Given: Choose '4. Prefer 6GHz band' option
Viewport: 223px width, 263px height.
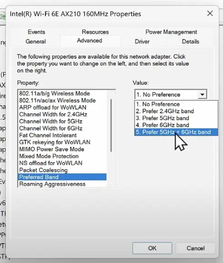Looking at the screenshot, I should tap(176, 125).
